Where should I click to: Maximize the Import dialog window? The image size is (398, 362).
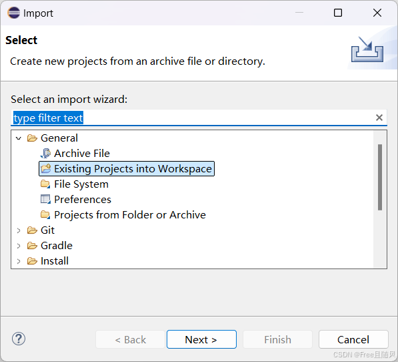[338, 13]
